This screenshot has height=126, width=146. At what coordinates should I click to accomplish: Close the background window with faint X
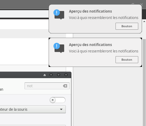(141, 4)
